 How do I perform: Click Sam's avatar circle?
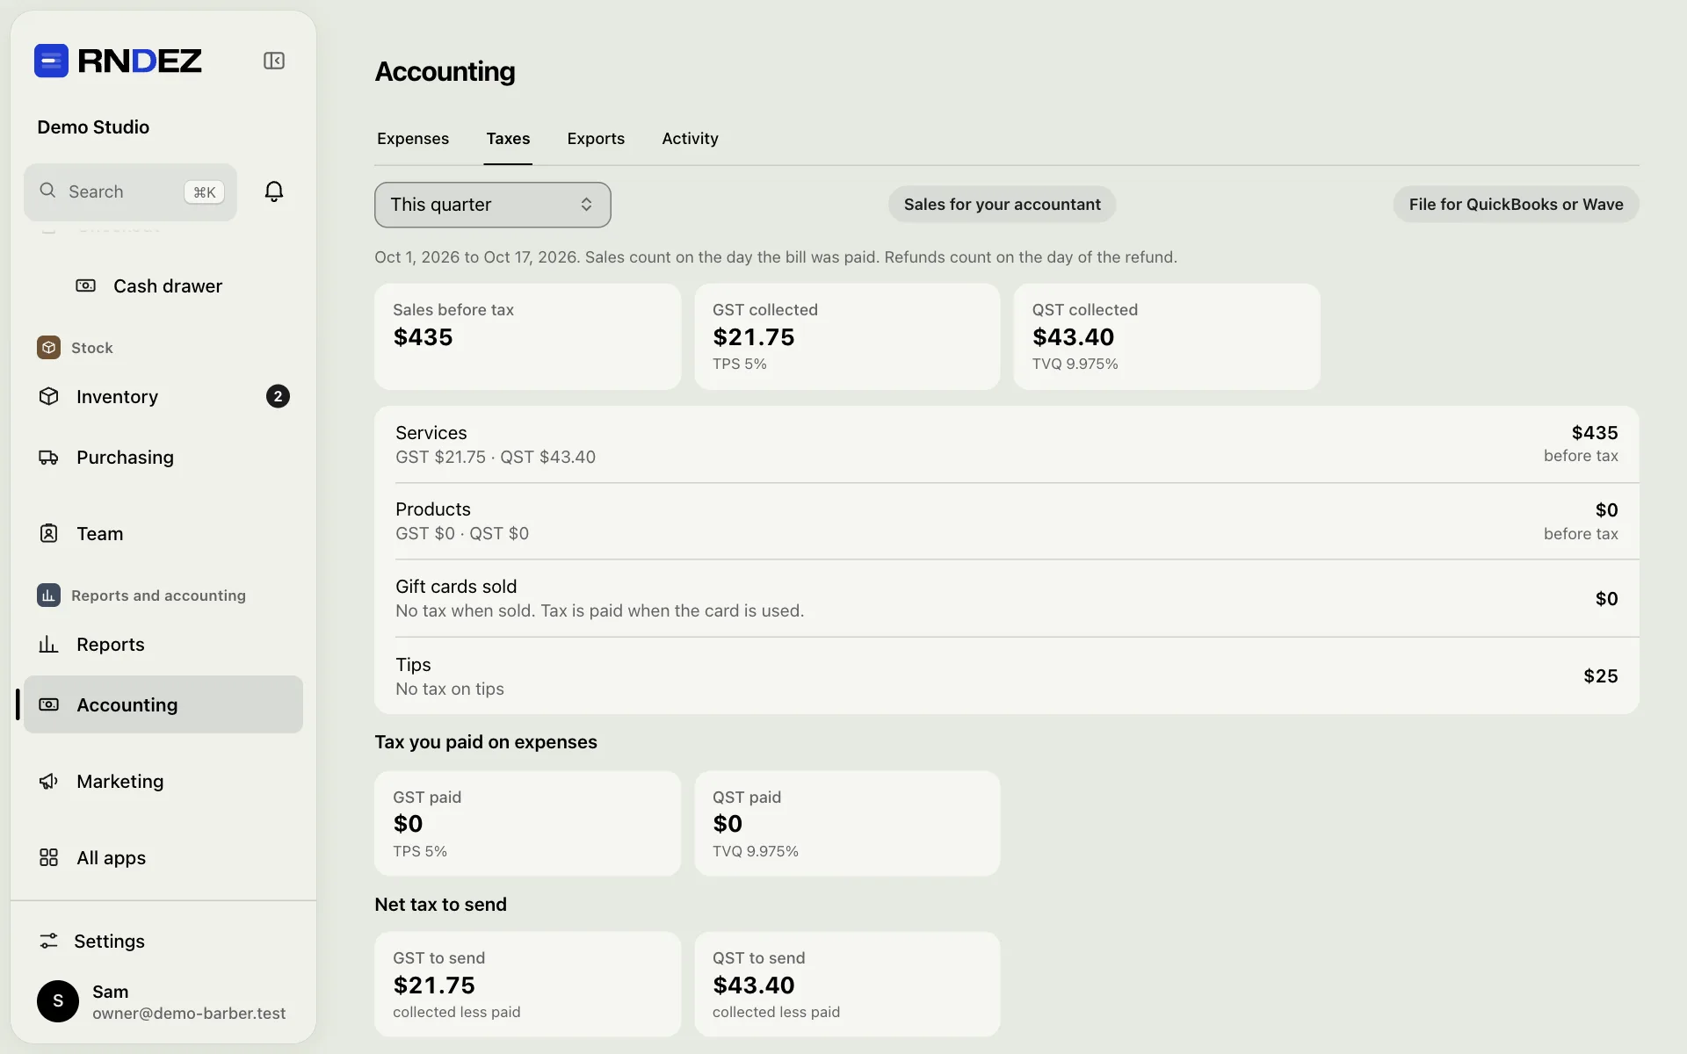pyautogui.click(x=58, y=1001)
